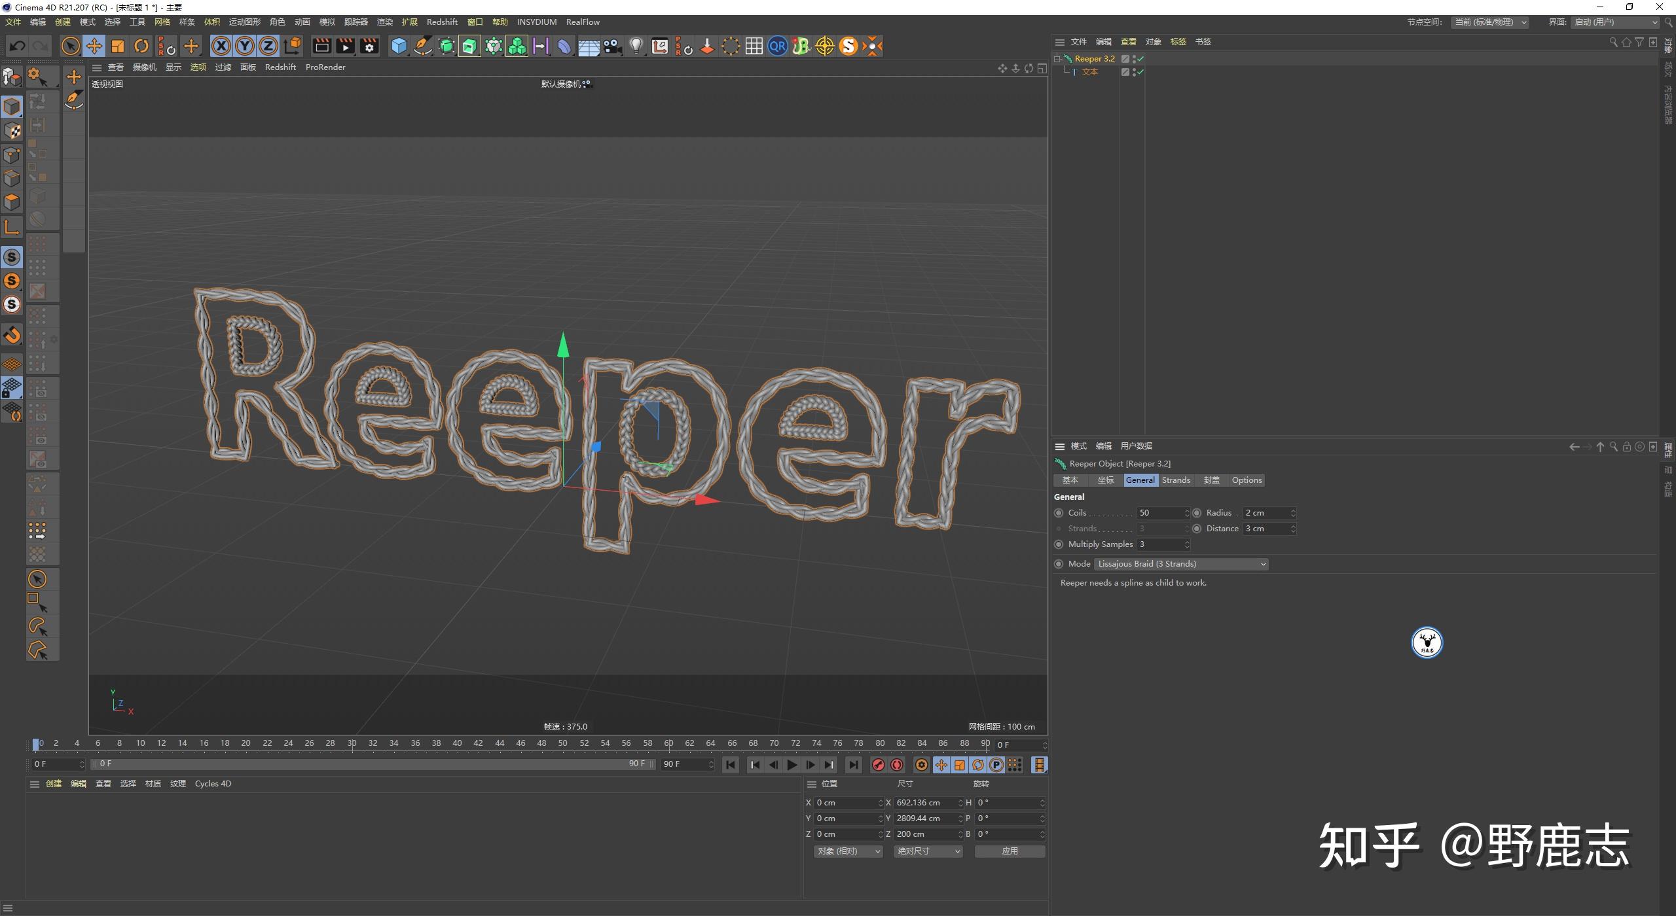Select the 文本 child object
Viewport: 1676px width, 916px height.
click(x=1089, y=72)
